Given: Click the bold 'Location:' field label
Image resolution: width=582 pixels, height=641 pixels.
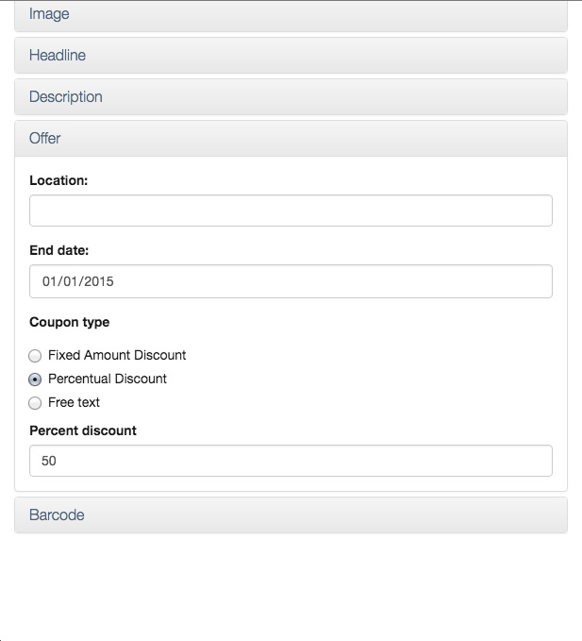Looking at the screenshot, I should pos(58,180).
